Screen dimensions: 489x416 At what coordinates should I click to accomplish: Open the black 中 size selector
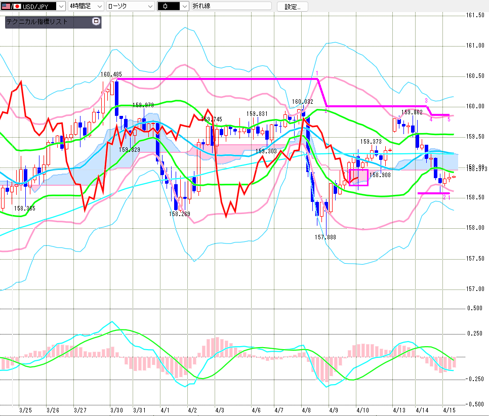click(x=184, y=6)
